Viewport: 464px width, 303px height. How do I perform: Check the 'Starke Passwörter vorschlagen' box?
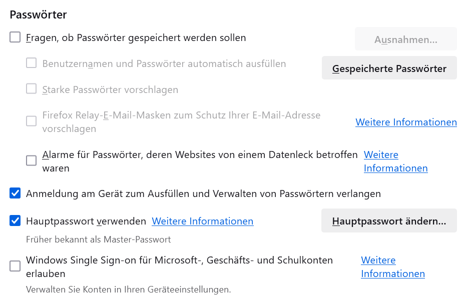coord(32,89)
